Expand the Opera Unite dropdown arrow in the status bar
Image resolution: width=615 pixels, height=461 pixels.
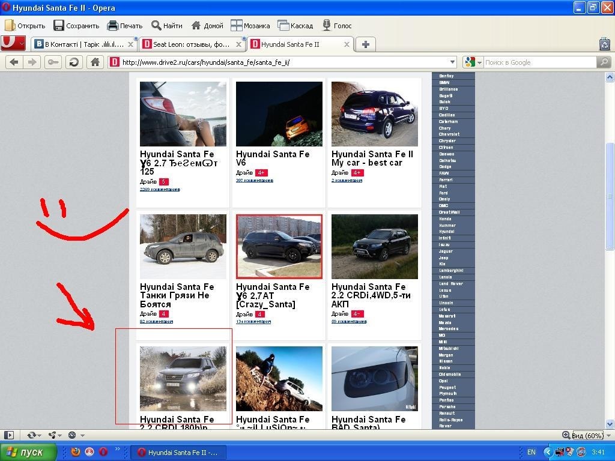coord(59,436)
